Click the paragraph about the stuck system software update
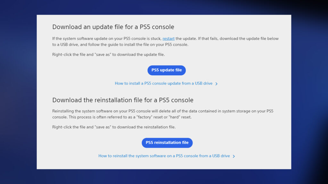The height and width of the screenshot is (184, 328). point(165,42)
